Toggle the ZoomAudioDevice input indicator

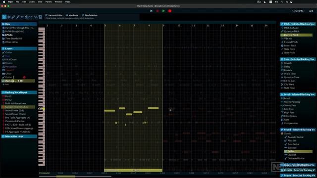tap(3, 121)
